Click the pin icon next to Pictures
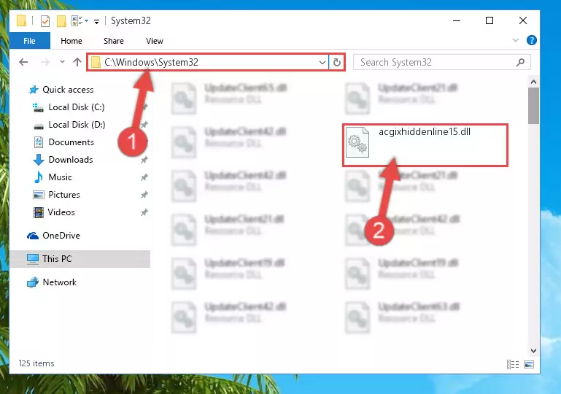The height and width of the screenshot is (394, 561). [144, 195]
